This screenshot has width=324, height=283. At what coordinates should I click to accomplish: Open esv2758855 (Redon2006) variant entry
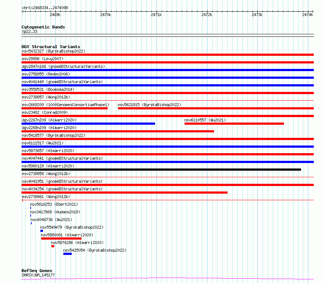[x=46, y=74]
